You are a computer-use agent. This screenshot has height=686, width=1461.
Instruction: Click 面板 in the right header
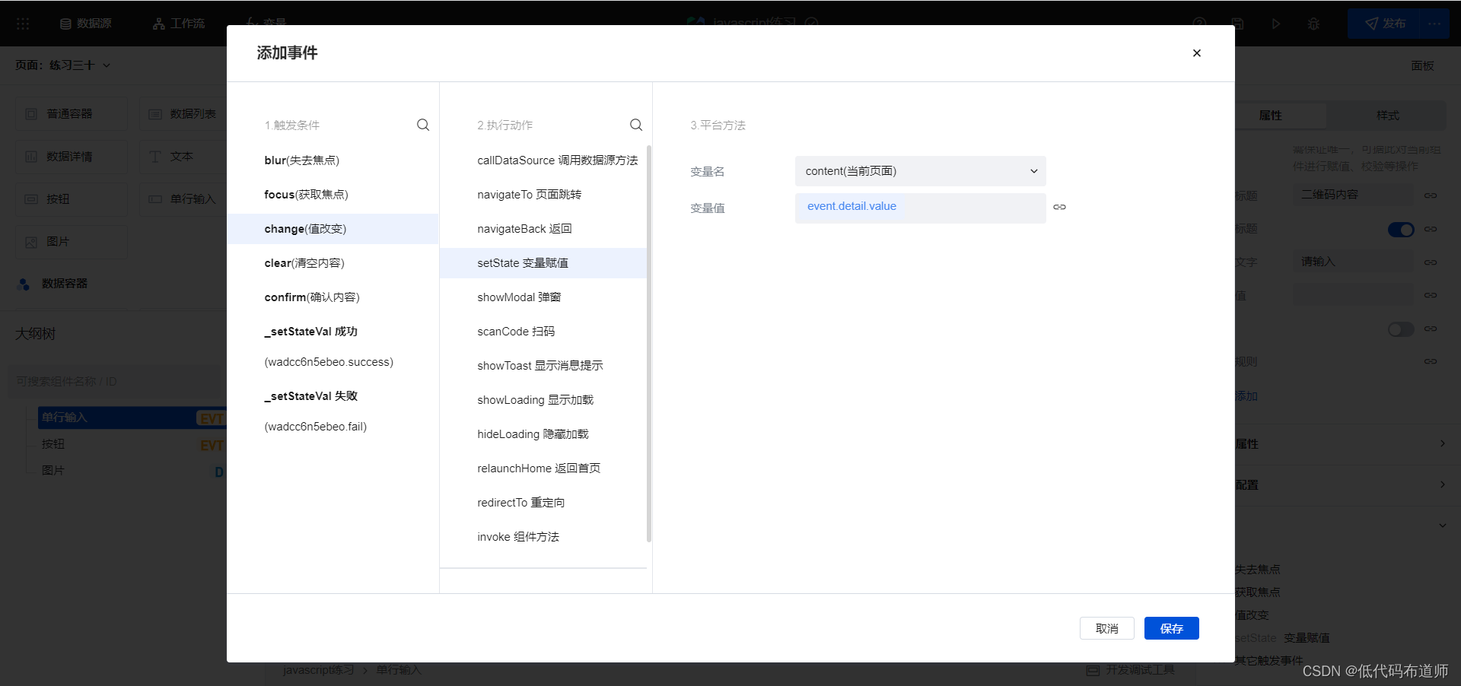pyautogui.click(x=1422, y=65)
